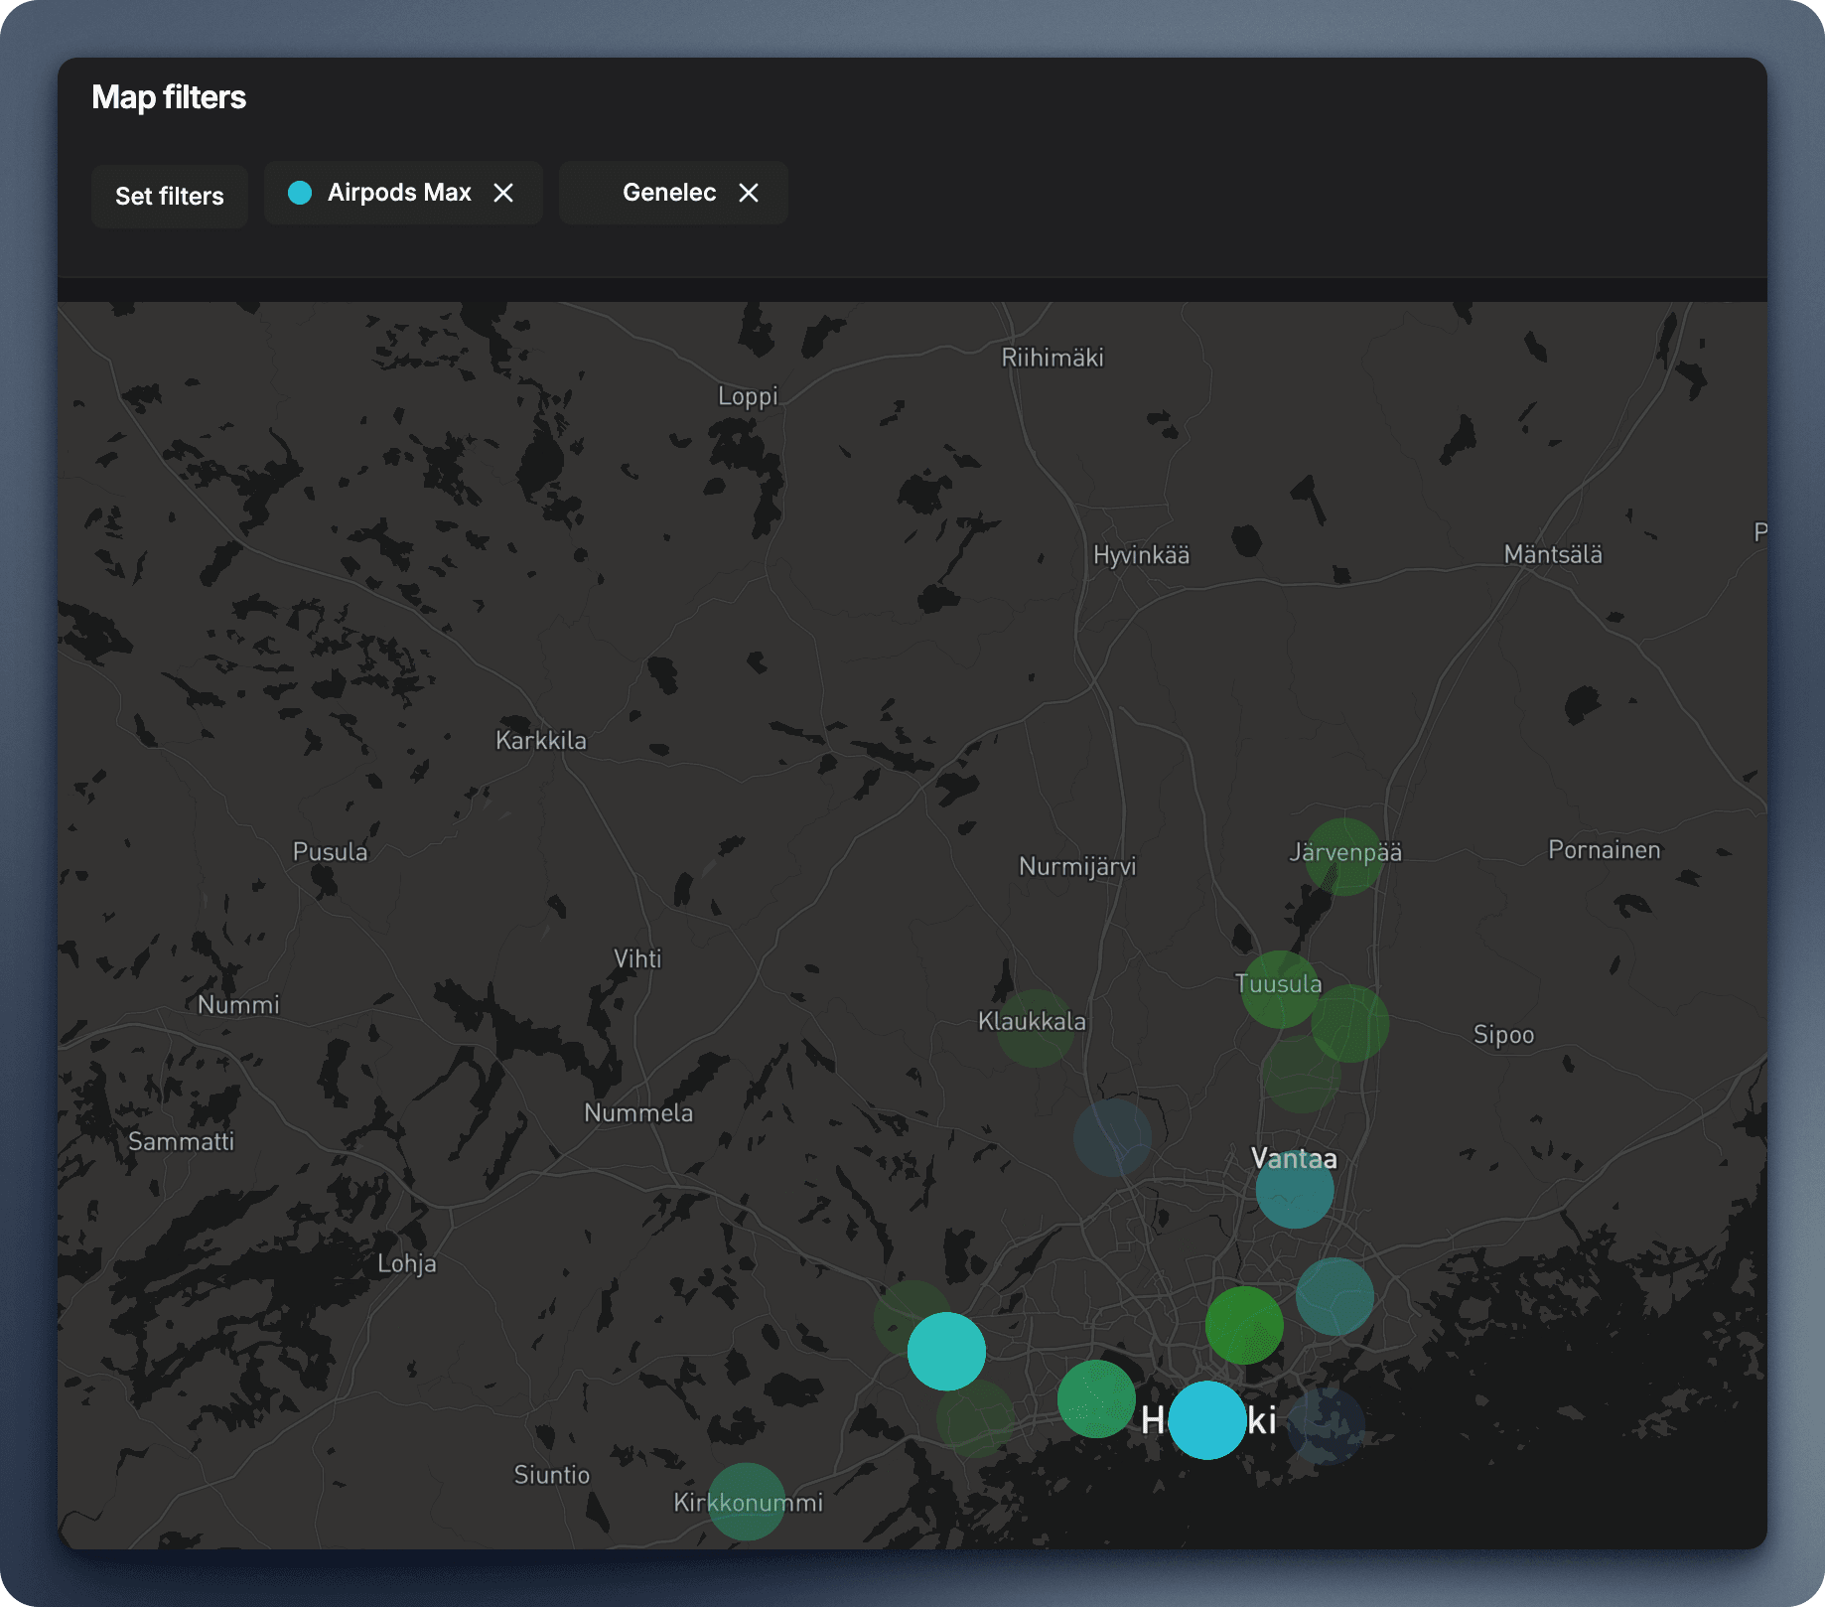Select the green marker at Kirkkonummi
The width and height of the screenshot is (1825, 1607).
(x=747, y=1502)
